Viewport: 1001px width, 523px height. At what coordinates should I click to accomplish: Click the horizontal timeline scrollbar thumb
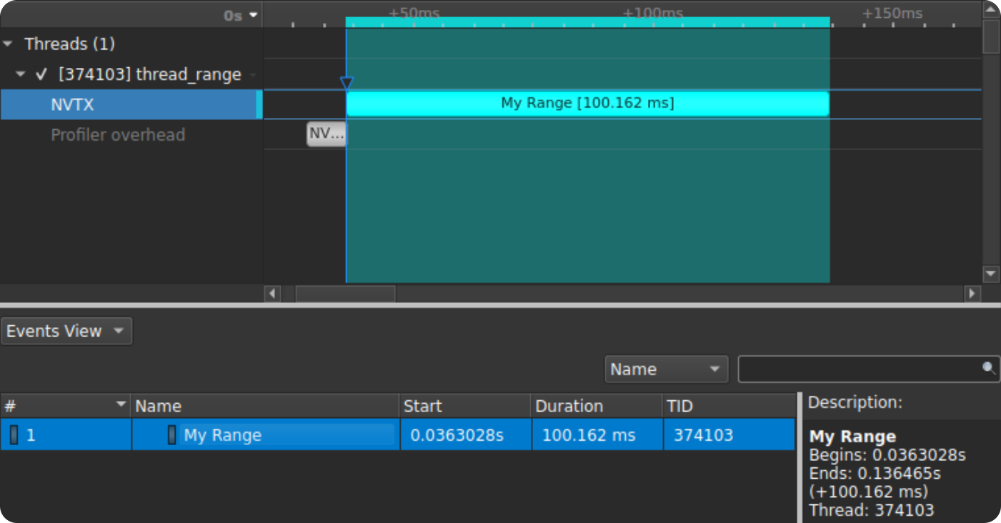[345, 294]
